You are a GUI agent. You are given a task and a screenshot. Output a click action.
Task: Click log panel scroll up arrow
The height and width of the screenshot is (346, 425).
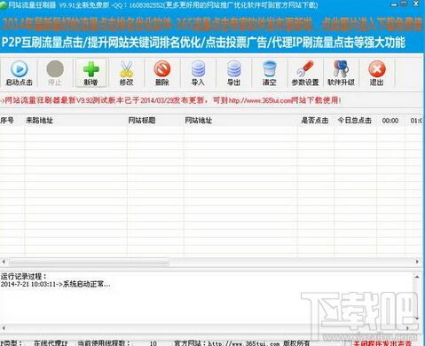(417, 277)
